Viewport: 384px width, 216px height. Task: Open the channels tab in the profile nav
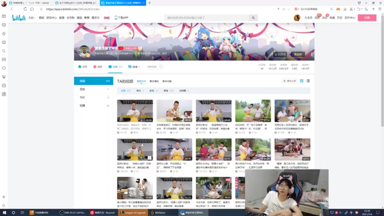134,67
